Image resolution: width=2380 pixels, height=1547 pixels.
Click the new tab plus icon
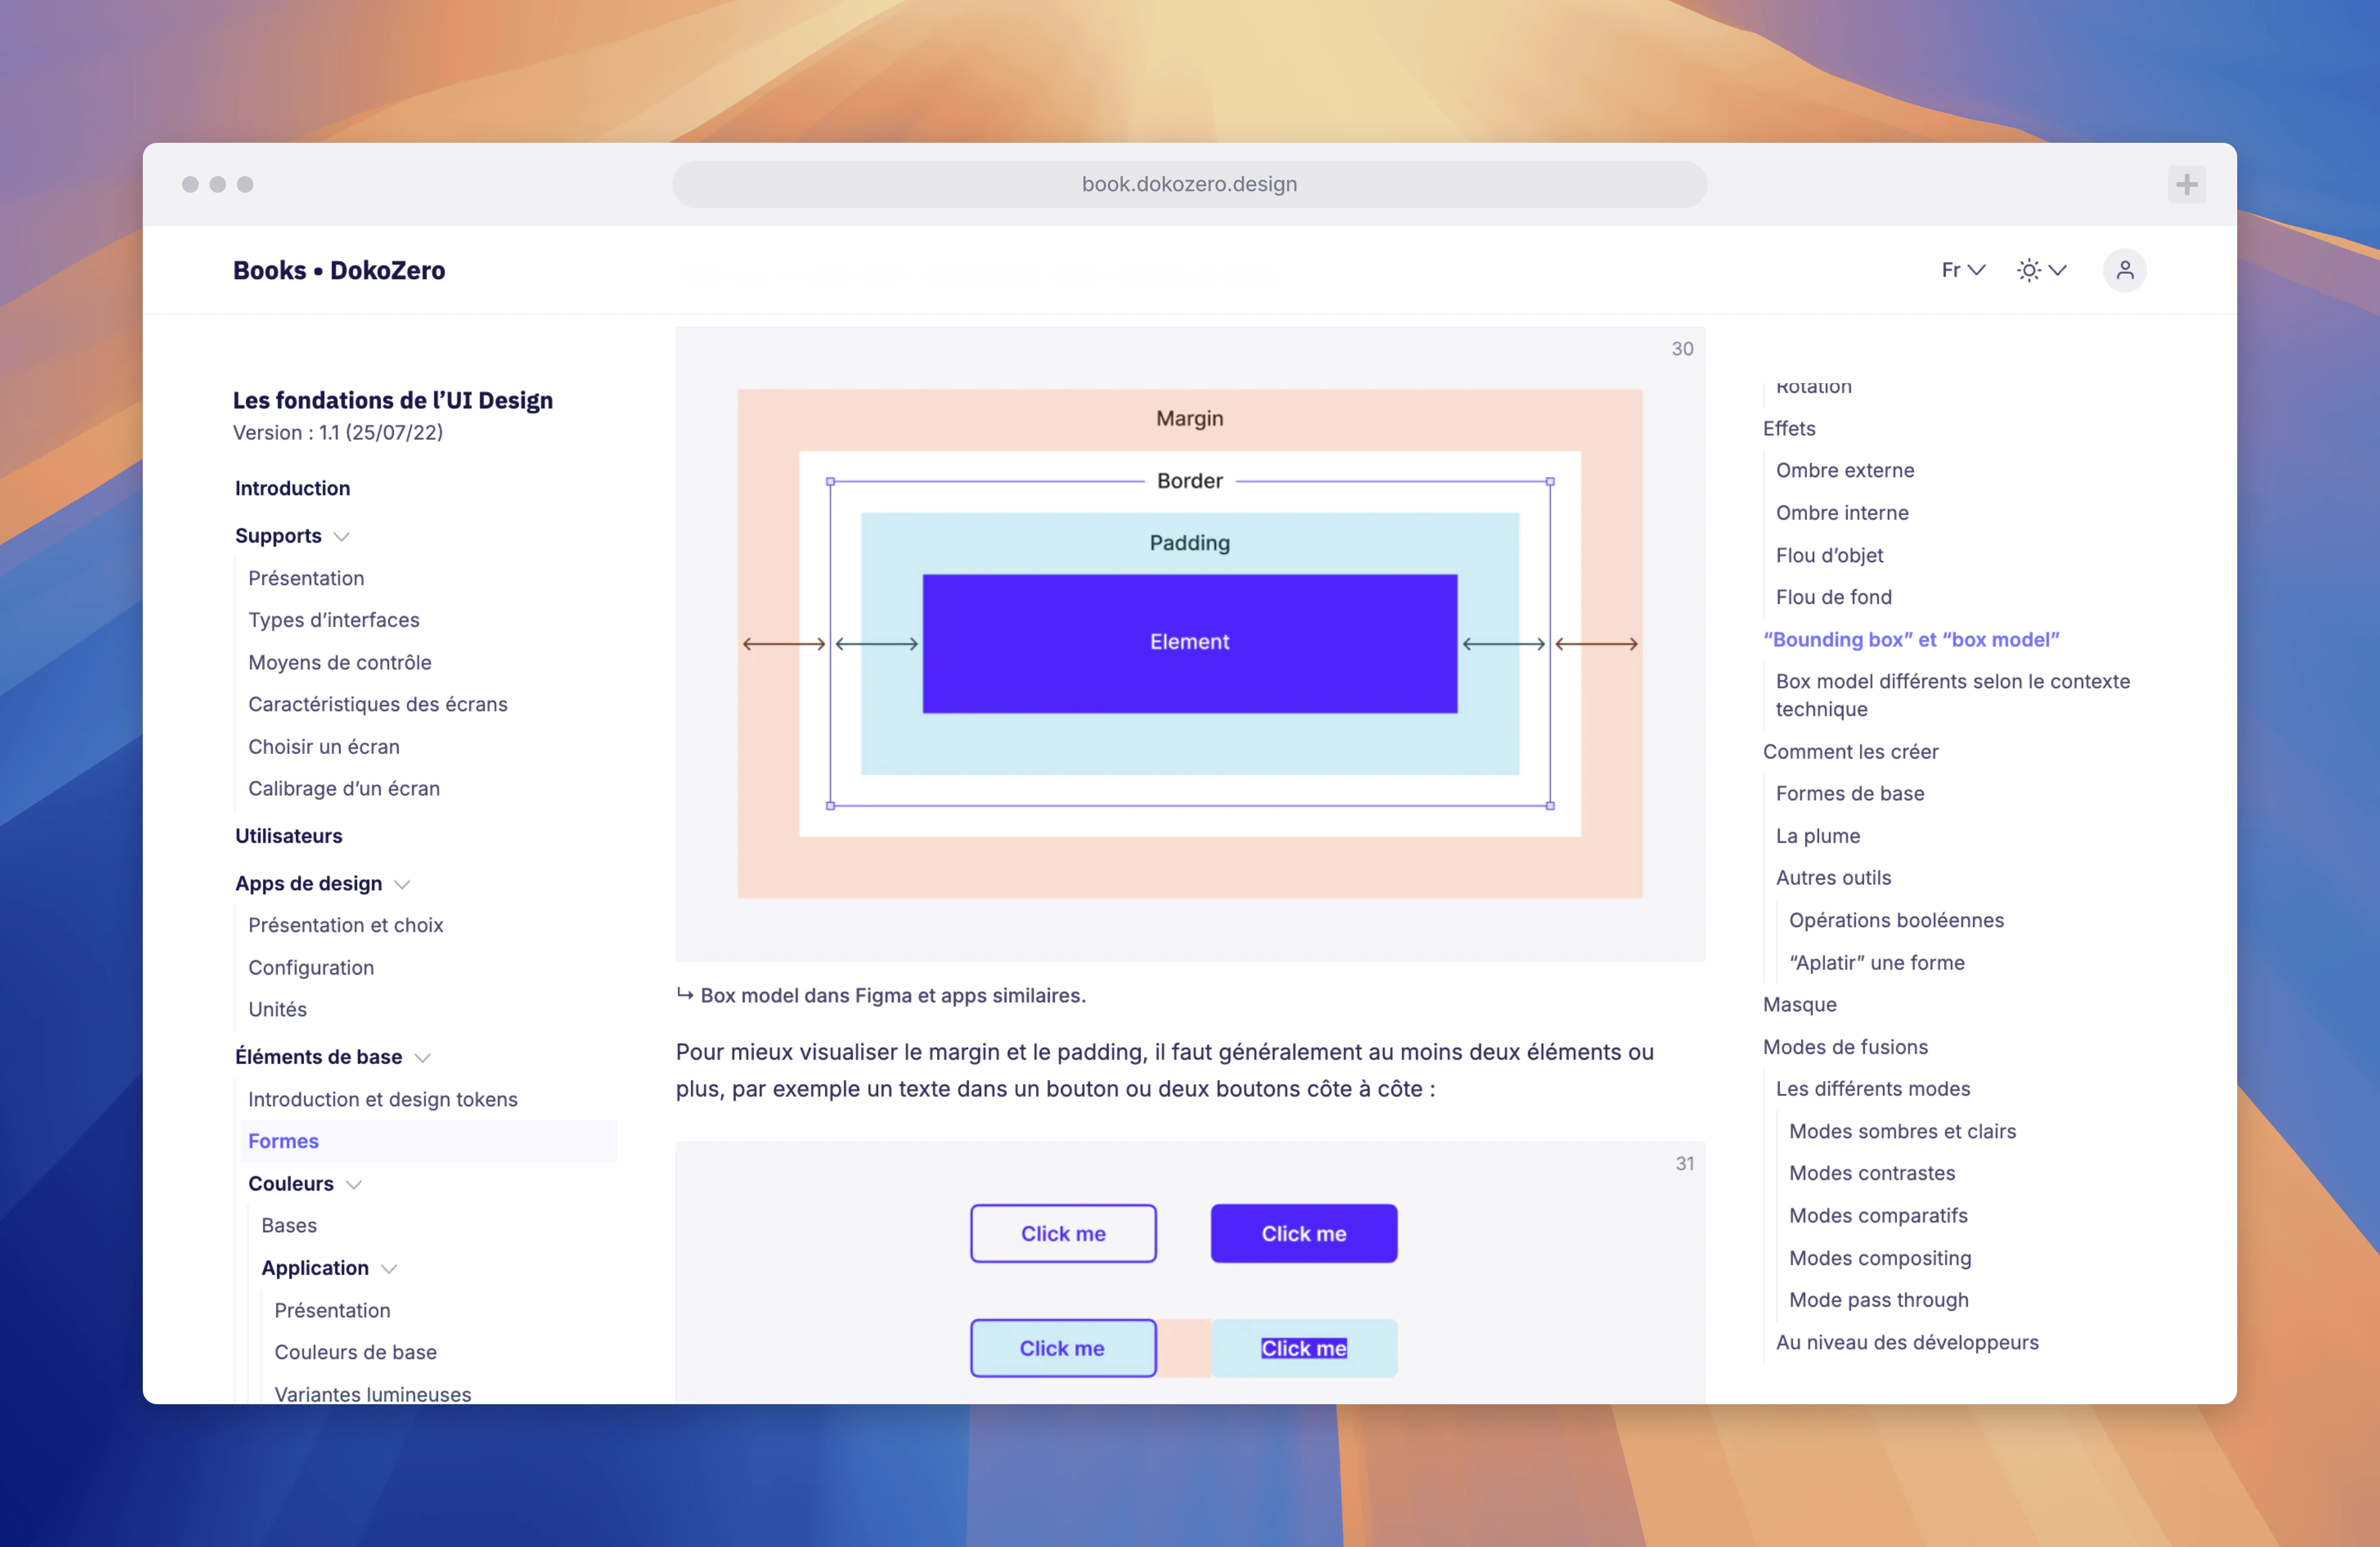(x=2186, y=184)
